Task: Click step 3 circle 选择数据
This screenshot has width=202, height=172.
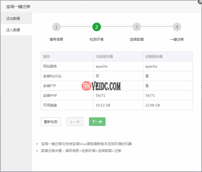Action: [x=137, y=27]
